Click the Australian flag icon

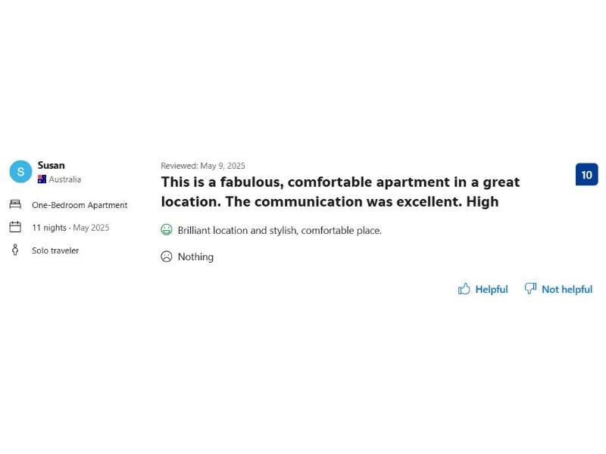click(42, 179)
